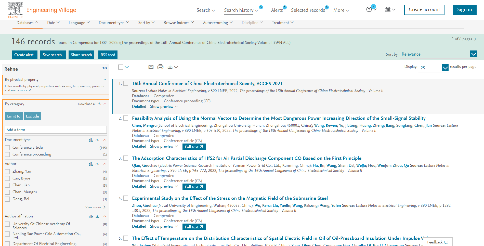This screenshot has height=246, width=484.
Task: Download the Author facet data
Action: click(97, 164)
